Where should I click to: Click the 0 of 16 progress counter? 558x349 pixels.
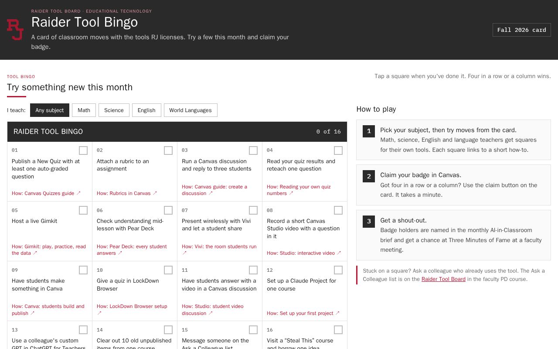point(329,132)
